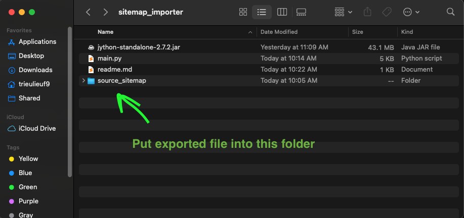Click the Downloads arrow icon
This screenshot has width=464, height=218.
[x=12, y=70]
